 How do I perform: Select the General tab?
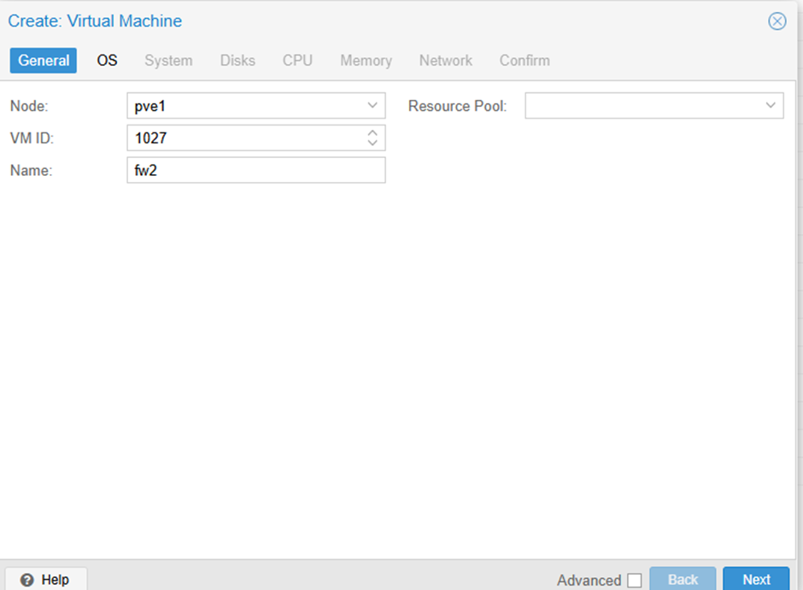44,61
